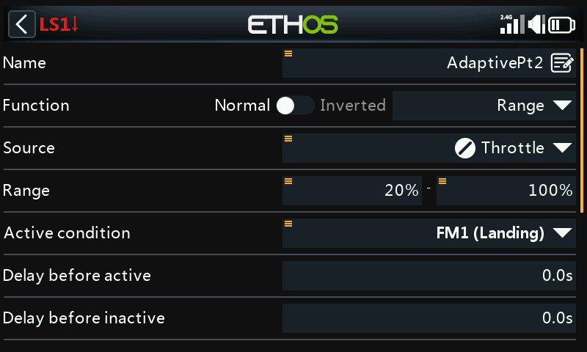Open the Range function dropdown

coord(484,106)
